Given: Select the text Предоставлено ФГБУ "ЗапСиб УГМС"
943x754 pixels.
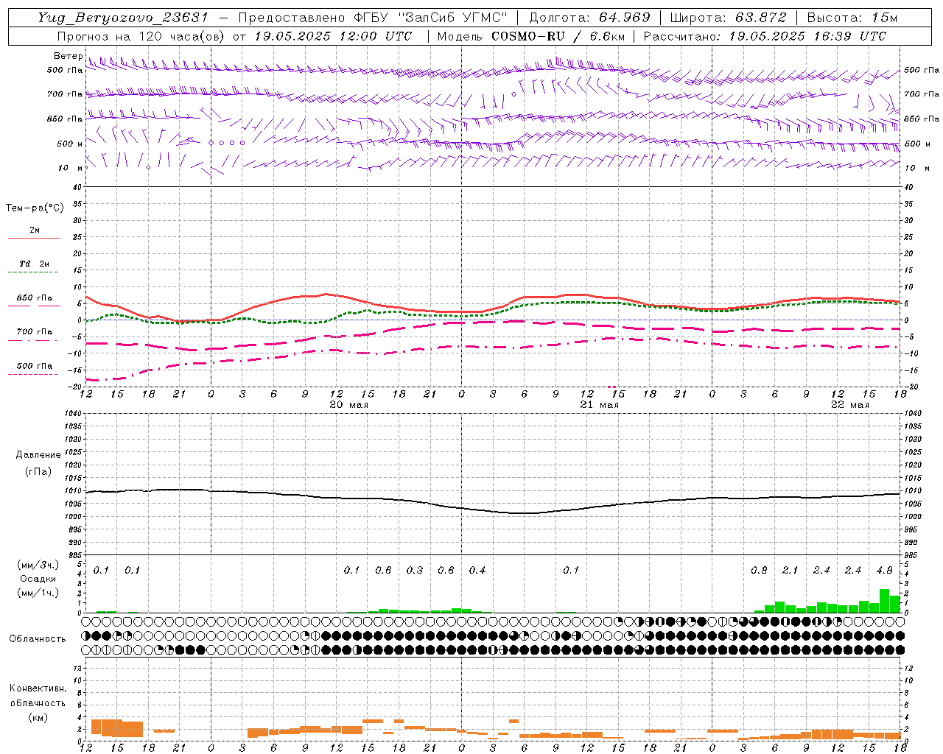Looking at the screenshot, I should [373, 18].
